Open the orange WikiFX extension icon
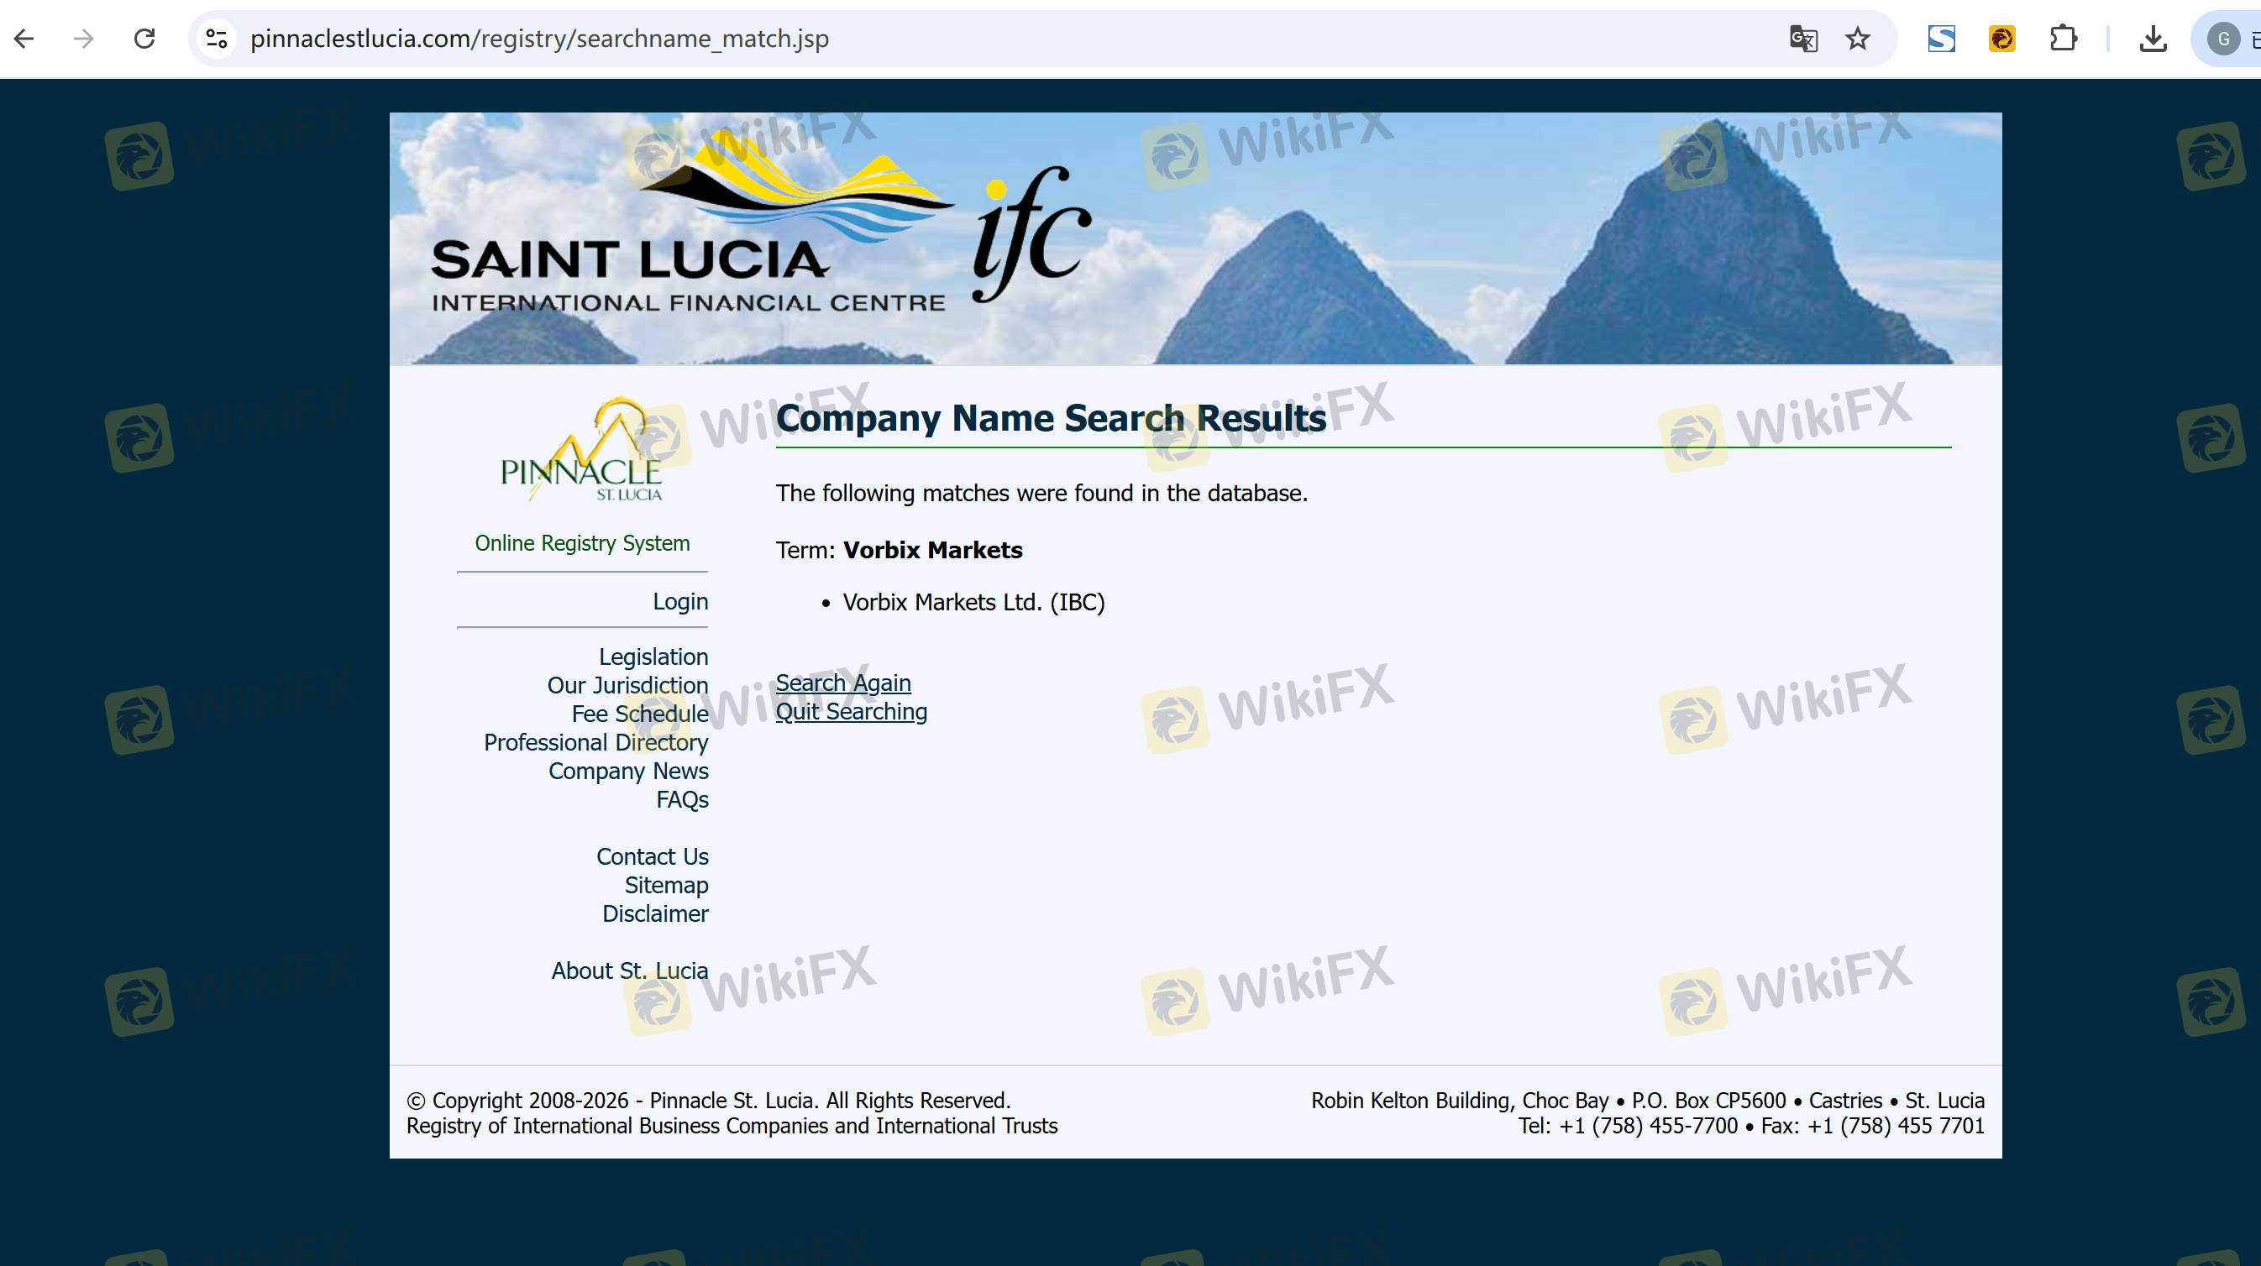This screenshot has width=2261, height=1266. 2002,39
